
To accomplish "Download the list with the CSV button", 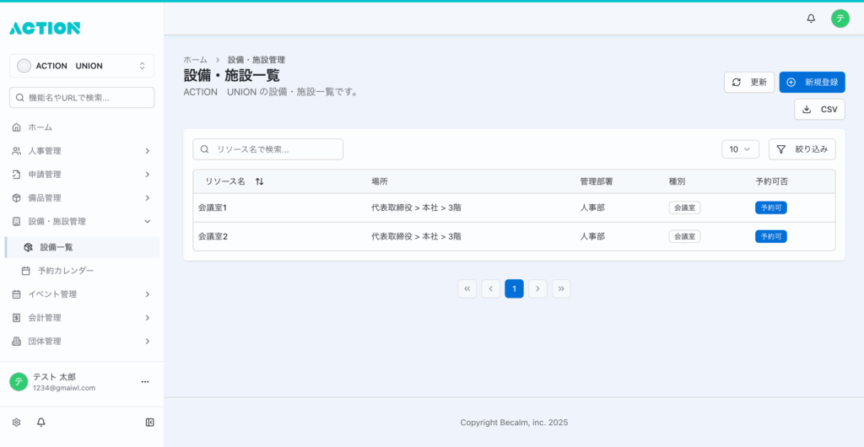I will [819, 110].
